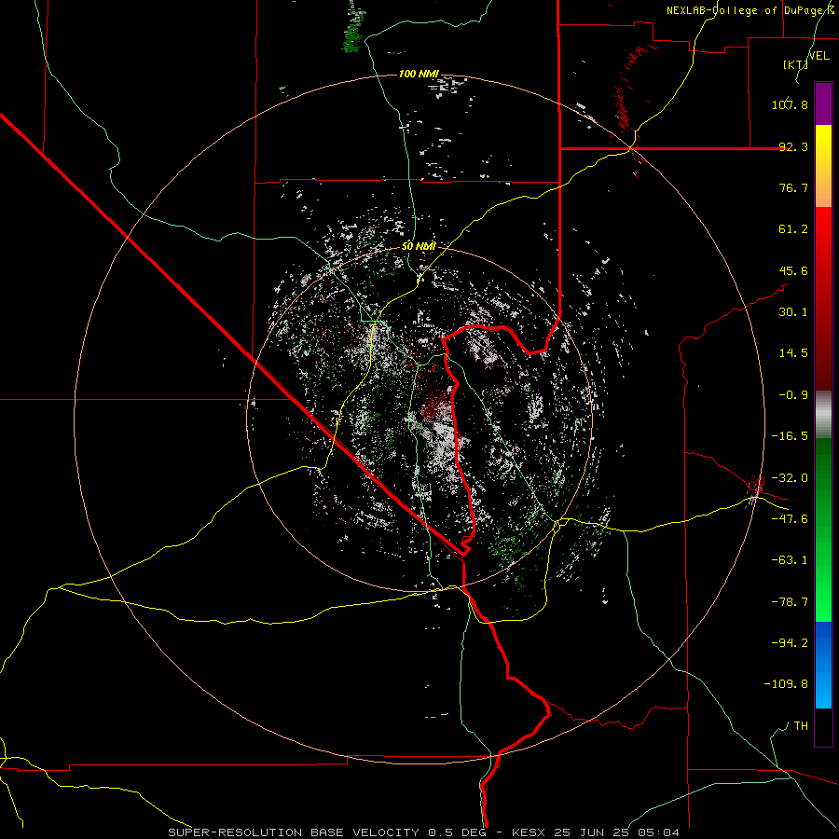The height and width of the screenshot is (839, 839).
Task: Click the -94.2 legend value
Action: click(790, 643)
